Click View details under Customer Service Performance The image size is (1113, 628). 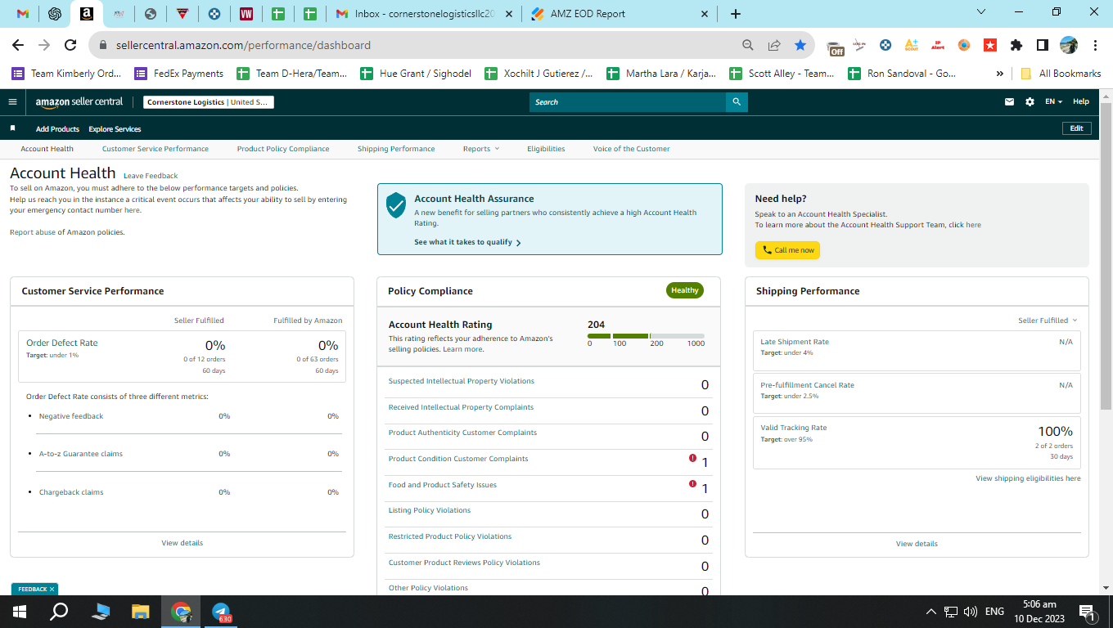(182, 543)
